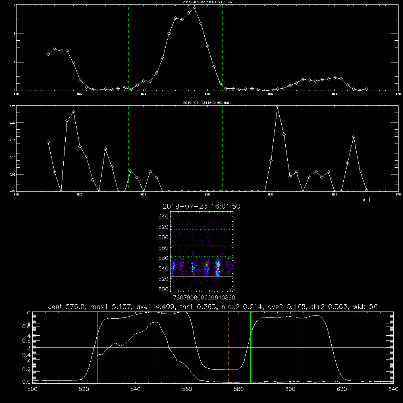Click the red dotted line near 604 in bottom plot
The height and width of the screenshot is (403, 403).
pyautogui.click(x=301, y=347)
